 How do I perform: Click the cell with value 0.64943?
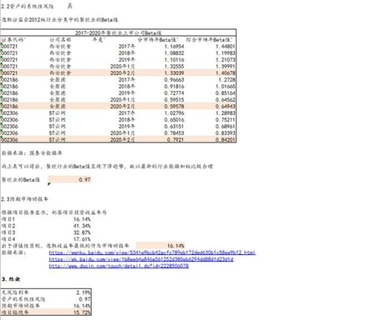(x=226, y=107)
